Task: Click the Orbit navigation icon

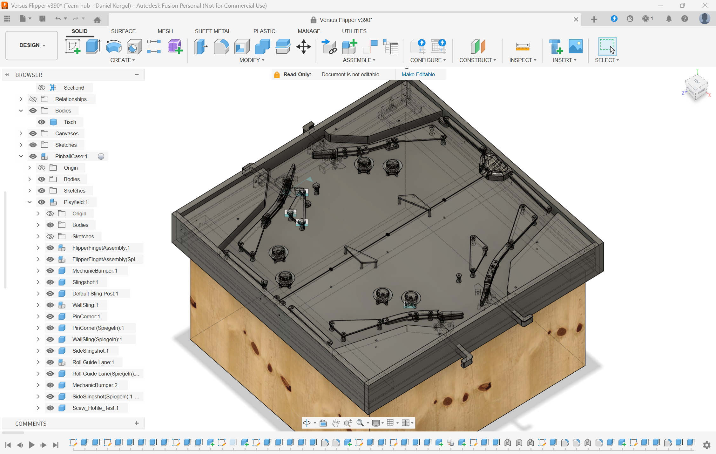Action: pos(307,423)
